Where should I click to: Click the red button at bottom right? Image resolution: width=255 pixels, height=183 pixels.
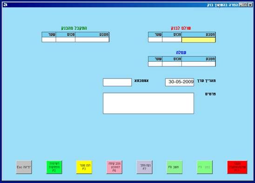click(237, 167)
